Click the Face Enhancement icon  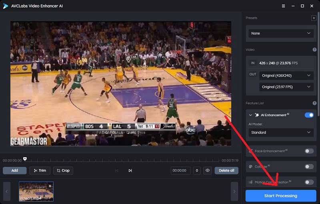251,151
